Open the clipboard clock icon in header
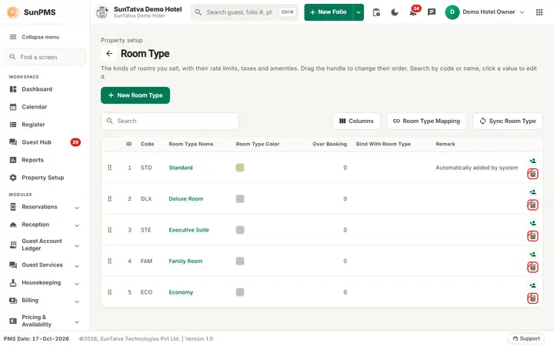This screenshot has height=346, width=554. click(376, 12)
